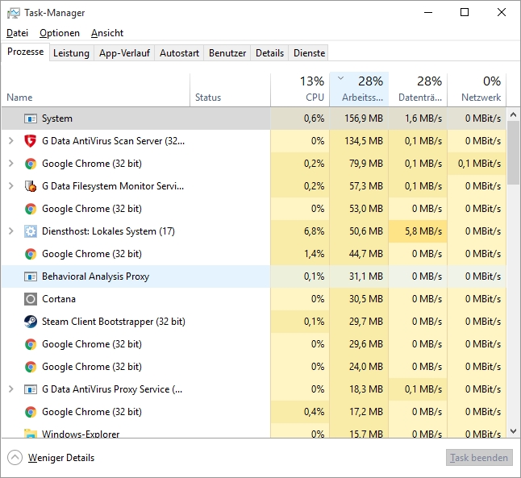521x478 pixels.
Task: Click the vertical scrollbar thumb
Action: pyautogui.click(x=514, y=153)
